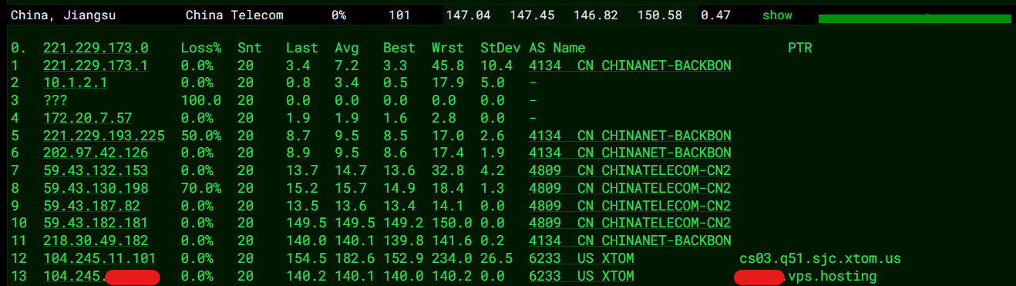Click the 100.0 loss value on hop 3
The width and height of the screenshot is (1016, 286).
pyautogui.click(x=201, y=100)
